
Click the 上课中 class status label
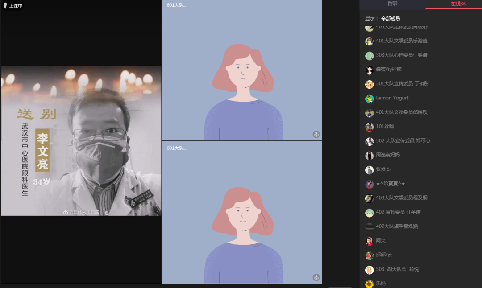(x=16, y=5)
